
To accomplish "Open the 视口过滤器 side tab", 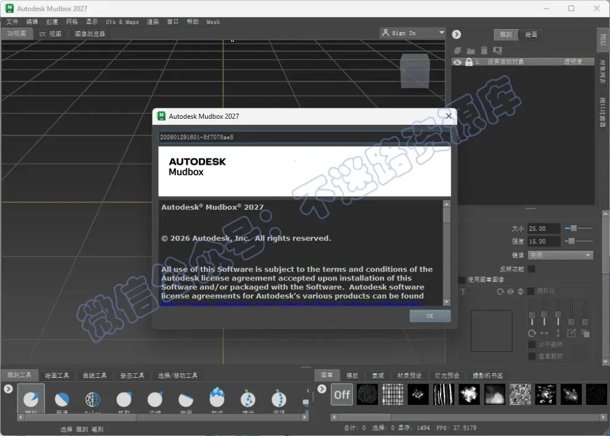I will pos(602,112).
